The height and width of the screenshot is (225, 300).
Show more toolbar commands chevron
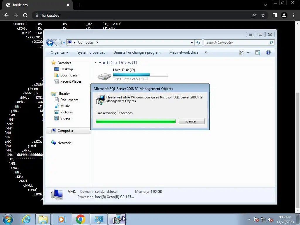coord(206,52)
